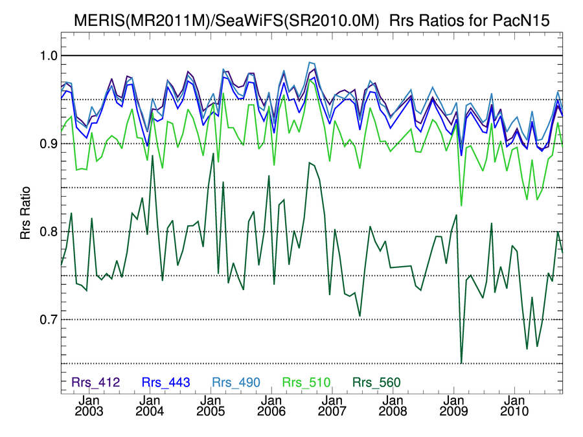Click the "Jan 2007" x-axis label
This screenshot has height=437, width=583.
332,406
